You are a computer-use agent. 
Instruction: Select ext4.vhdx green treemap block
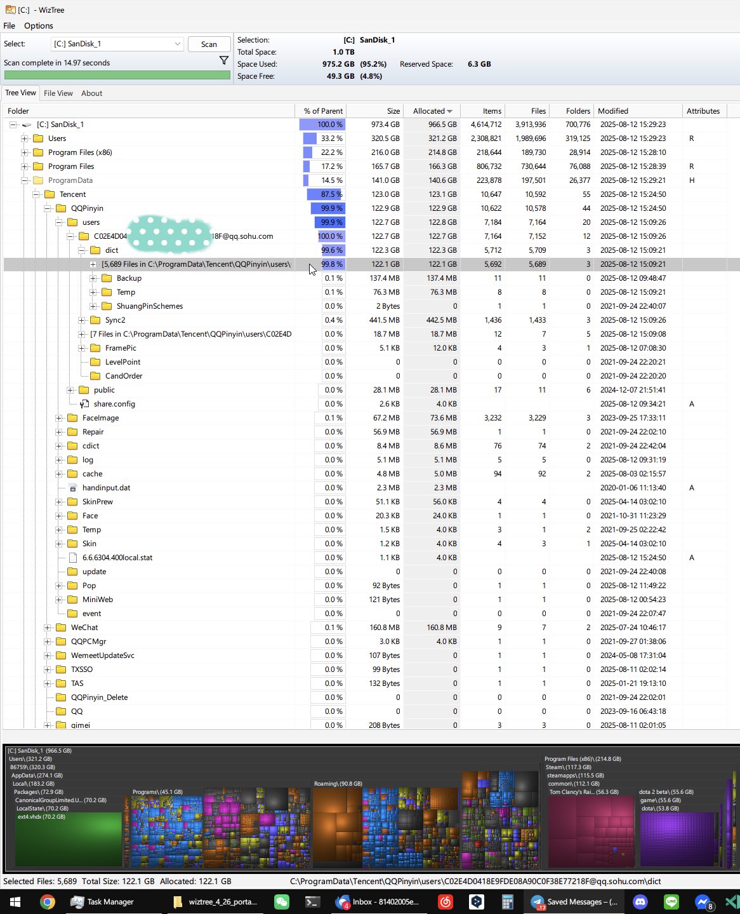coord(69,838)
